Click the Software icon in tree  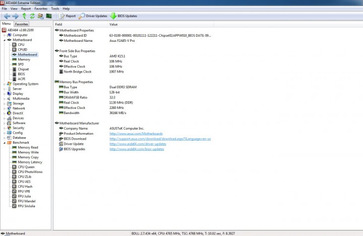pyautogui.click(x=9, y=123)
